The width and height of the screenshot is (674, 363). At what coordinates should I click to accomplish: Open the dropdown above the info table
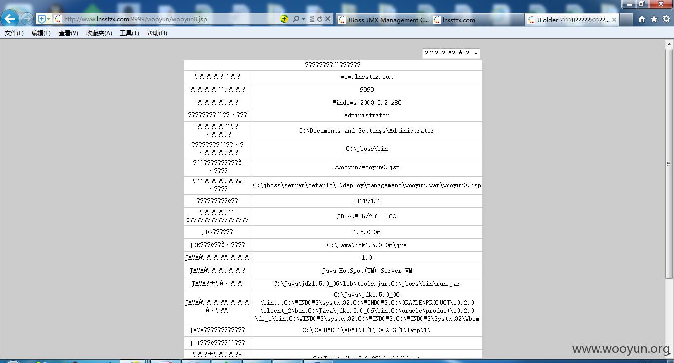pos(451,53)
